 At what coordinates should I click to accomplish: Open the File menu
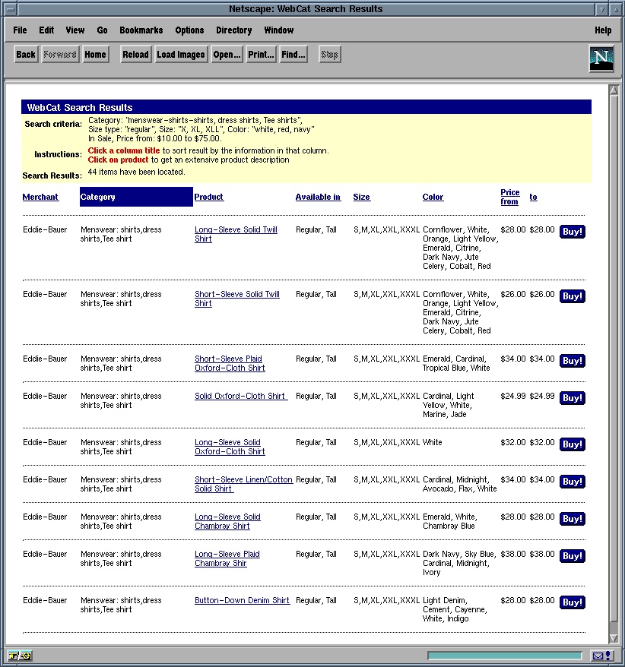click(20, 30)
